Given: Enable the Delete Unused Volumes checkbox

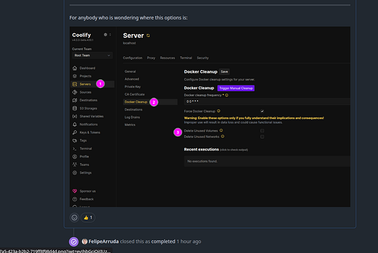Looking at the screenshot, I should click(x=262, y=131).
